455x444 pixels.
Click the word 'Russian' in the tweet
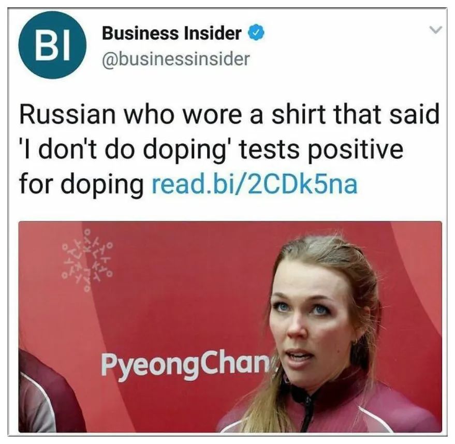point(68,114)
